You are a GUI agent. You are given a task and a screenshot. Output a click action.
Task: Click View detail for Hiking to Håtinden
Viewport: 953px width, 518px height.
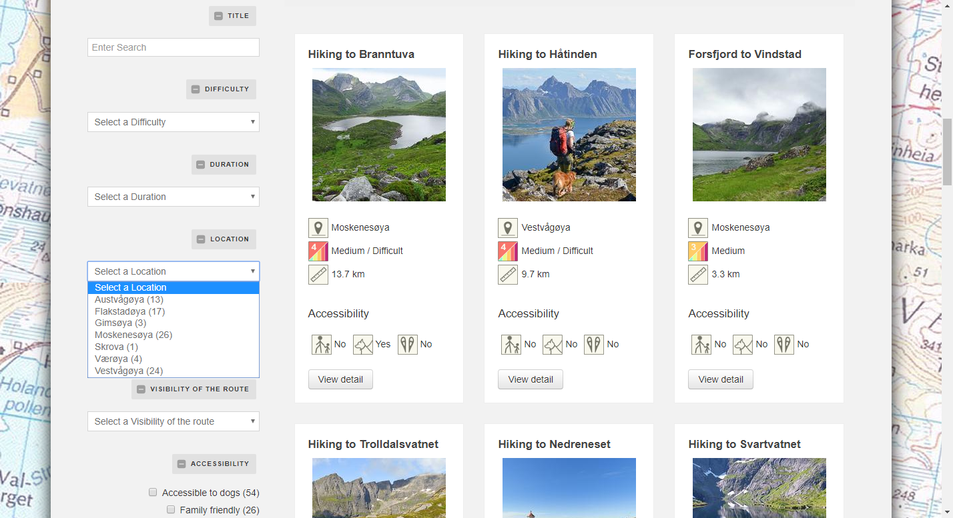[x=531, y=379]
